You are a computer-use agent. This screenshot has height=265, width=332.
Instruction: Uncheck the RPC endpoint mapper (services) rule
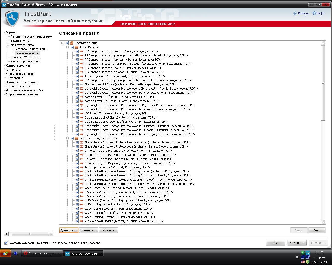[x=77, y=60]
